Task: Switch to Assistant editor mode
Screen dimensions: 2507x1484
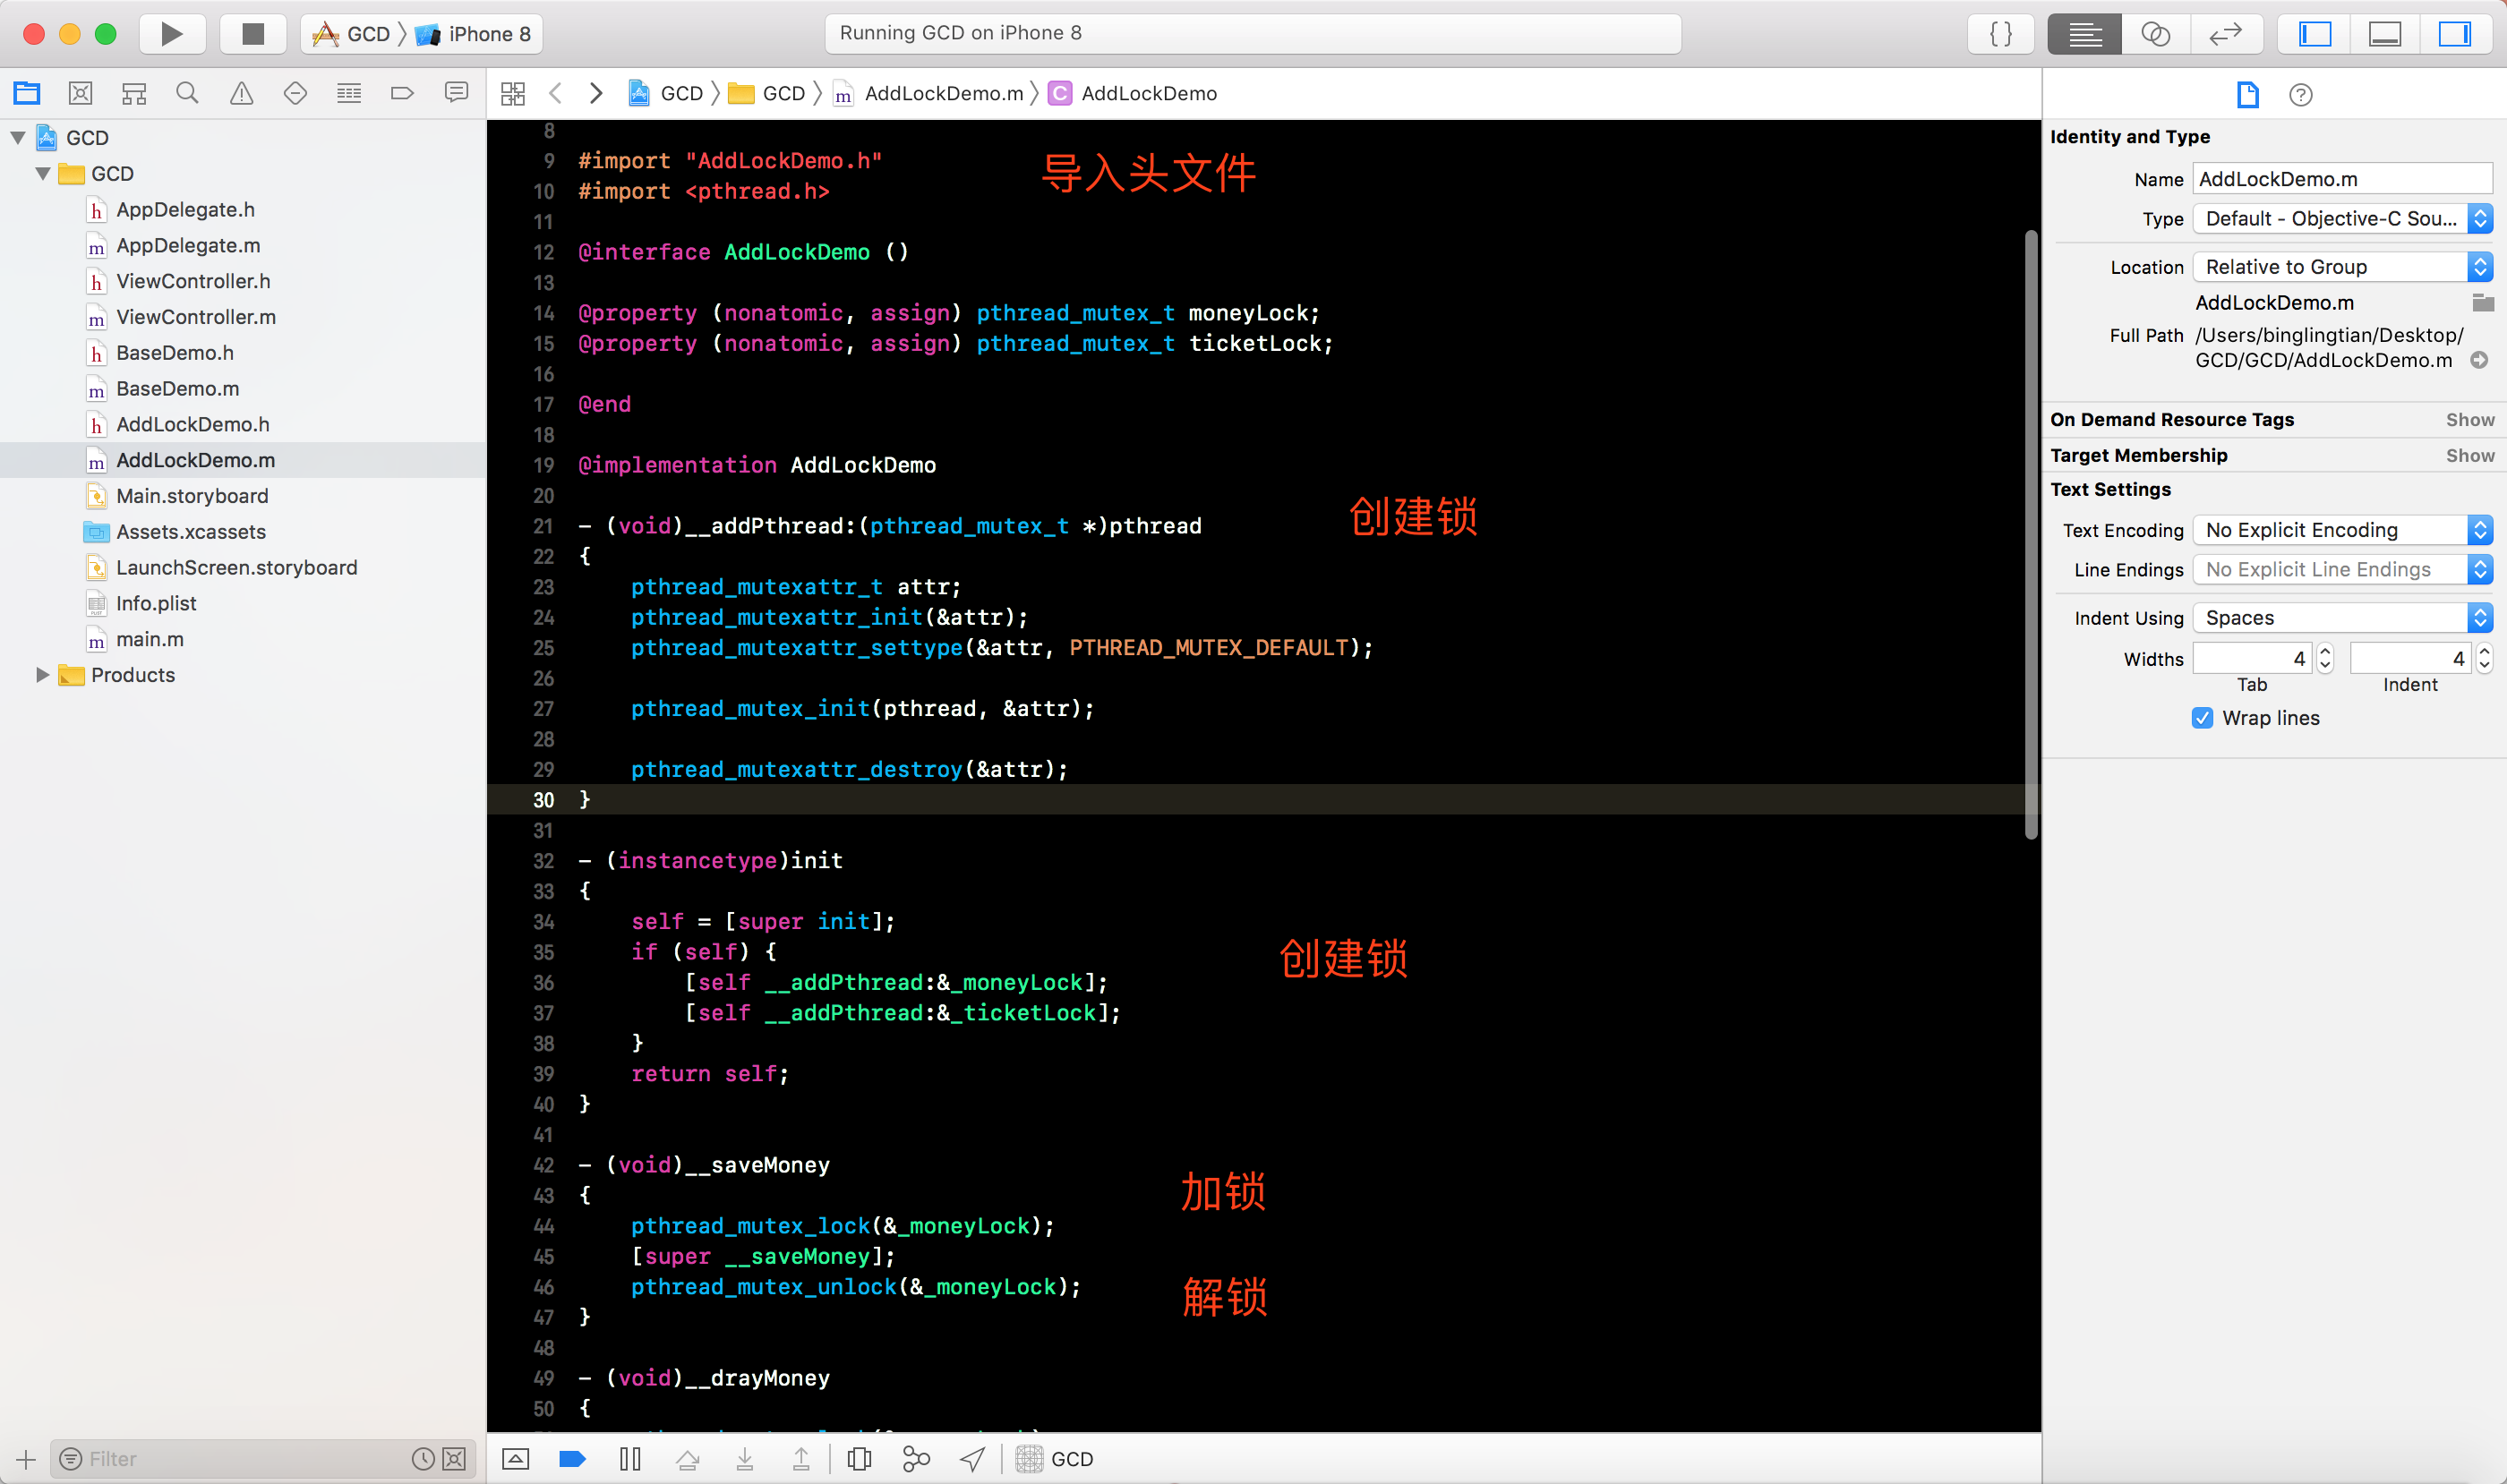Action: [2156, 34]
